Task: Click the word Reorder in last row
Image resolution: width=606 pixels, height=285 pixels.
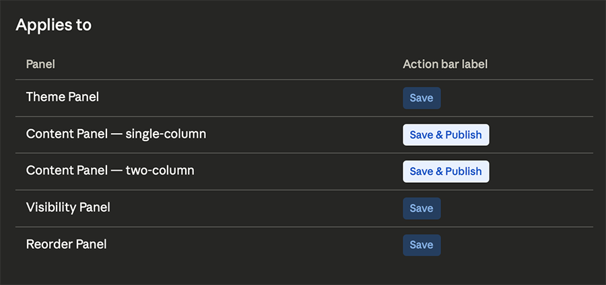Action: pyautogui.click(x=48, y=245)
